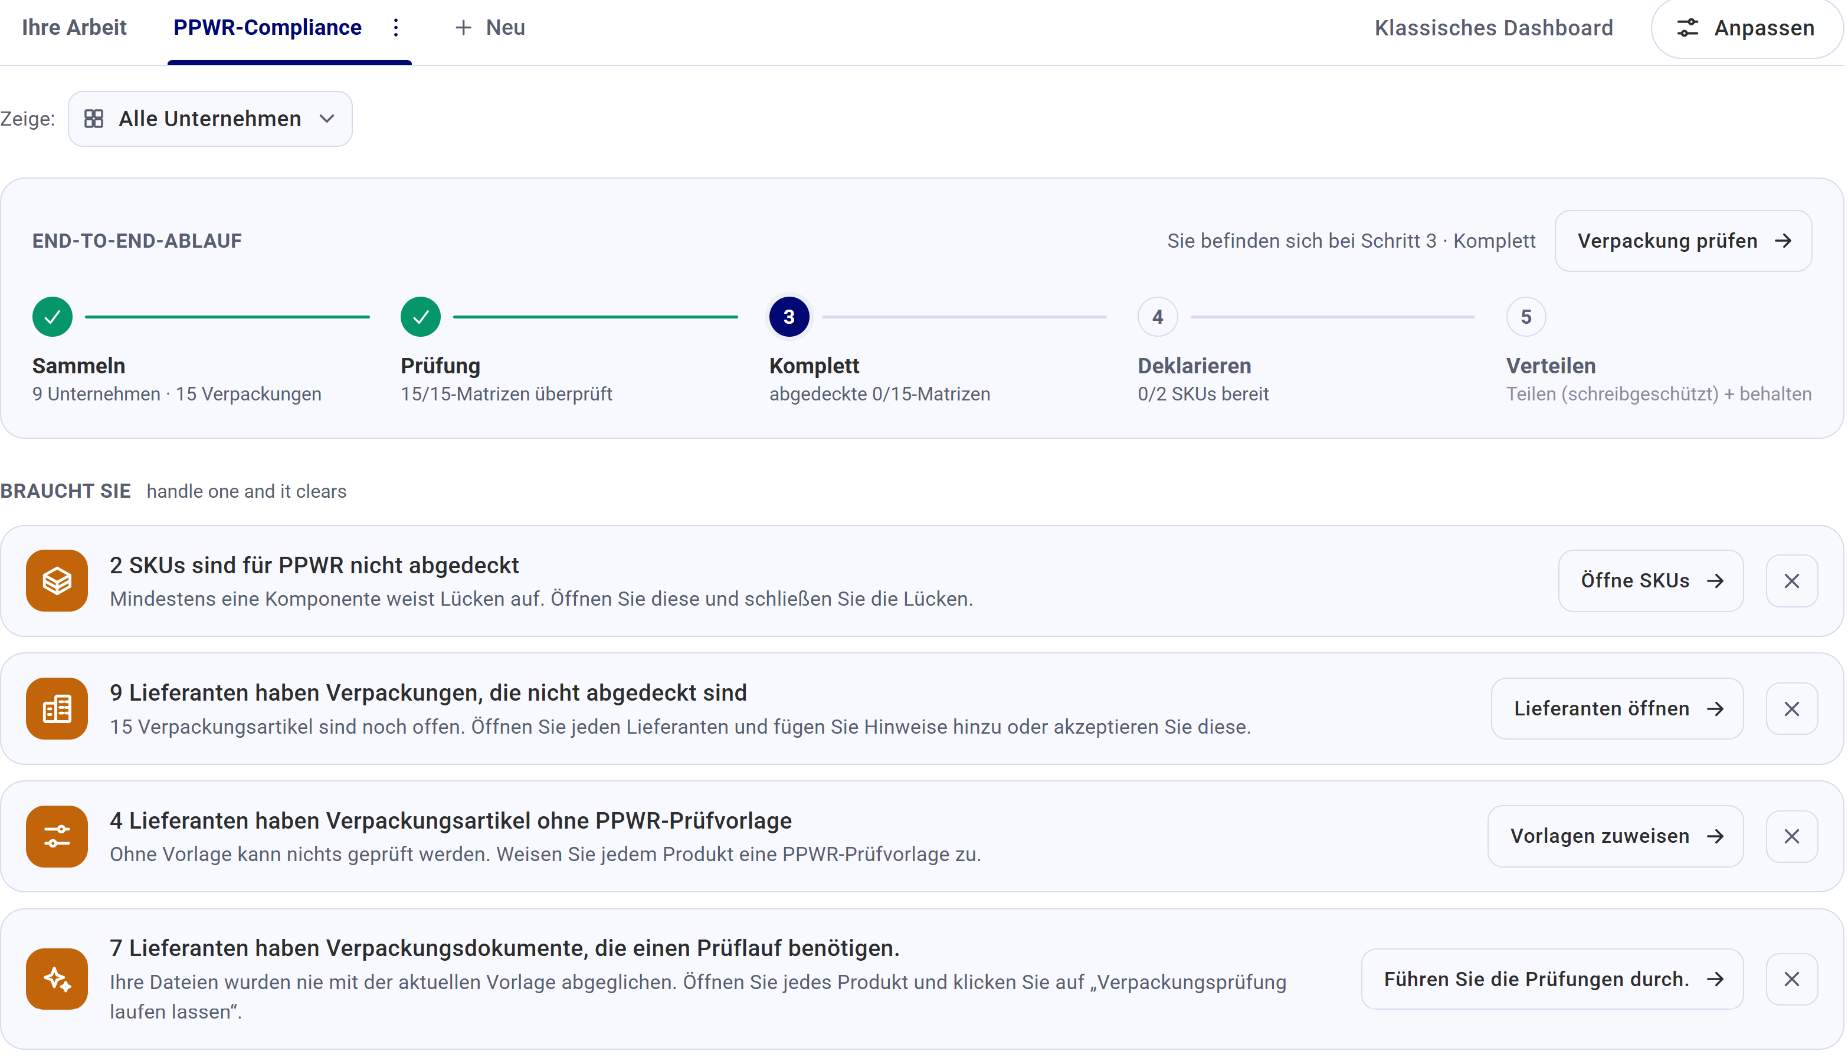Click the Lieferanten öffnen button
Image resolution: width=1848 pixels, height=1061 pixels.
[1618, 708]
